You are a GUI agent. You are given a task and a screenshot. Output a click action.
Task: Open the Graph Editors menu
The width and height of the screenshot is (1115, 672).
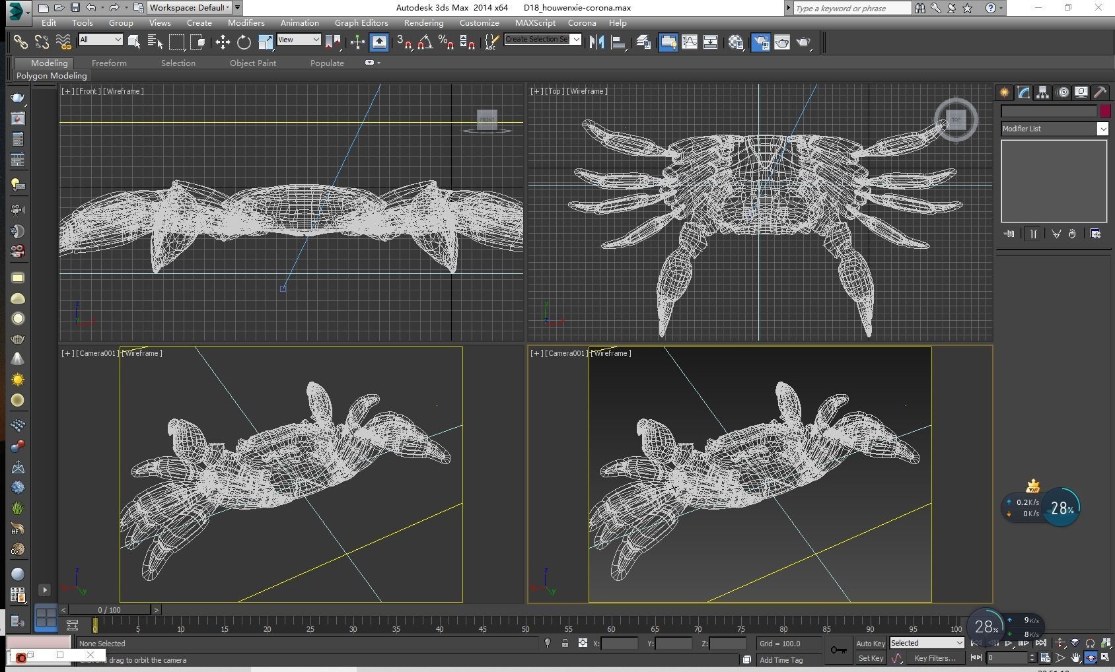coord(361,22)
